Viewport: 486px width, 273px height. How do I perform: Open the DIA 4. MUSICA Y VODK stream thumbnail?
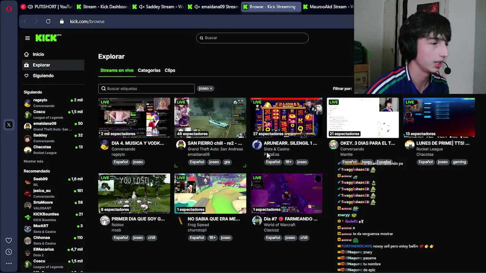134,118
